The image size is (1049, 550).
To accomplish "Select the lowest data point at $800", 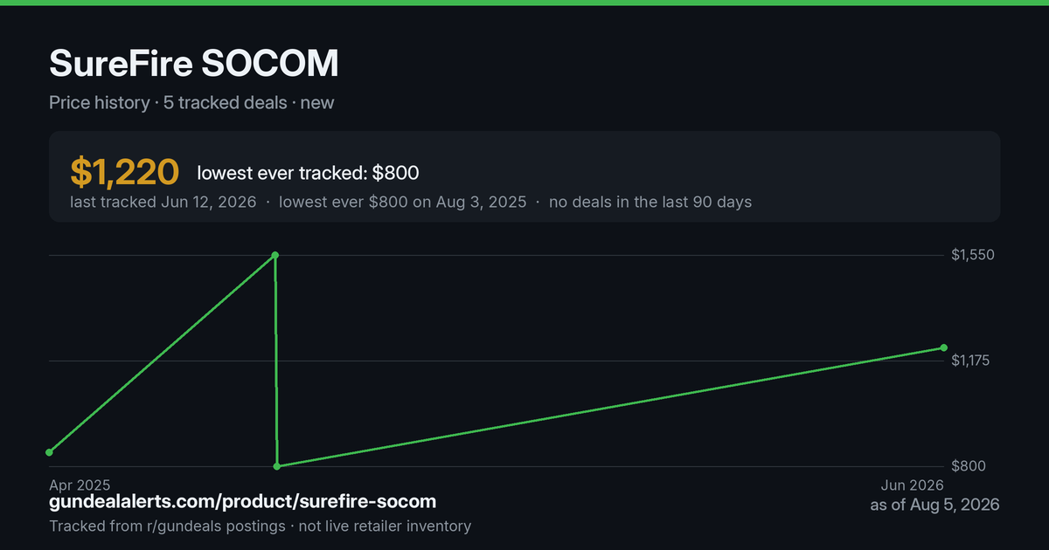I will point(277,466).
